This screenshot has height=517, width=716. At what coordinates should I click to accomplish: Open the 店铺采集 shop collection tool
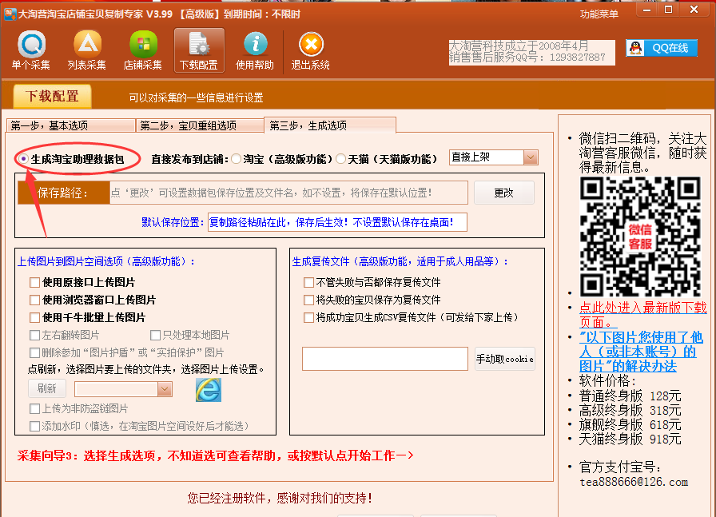pos(143,50)
